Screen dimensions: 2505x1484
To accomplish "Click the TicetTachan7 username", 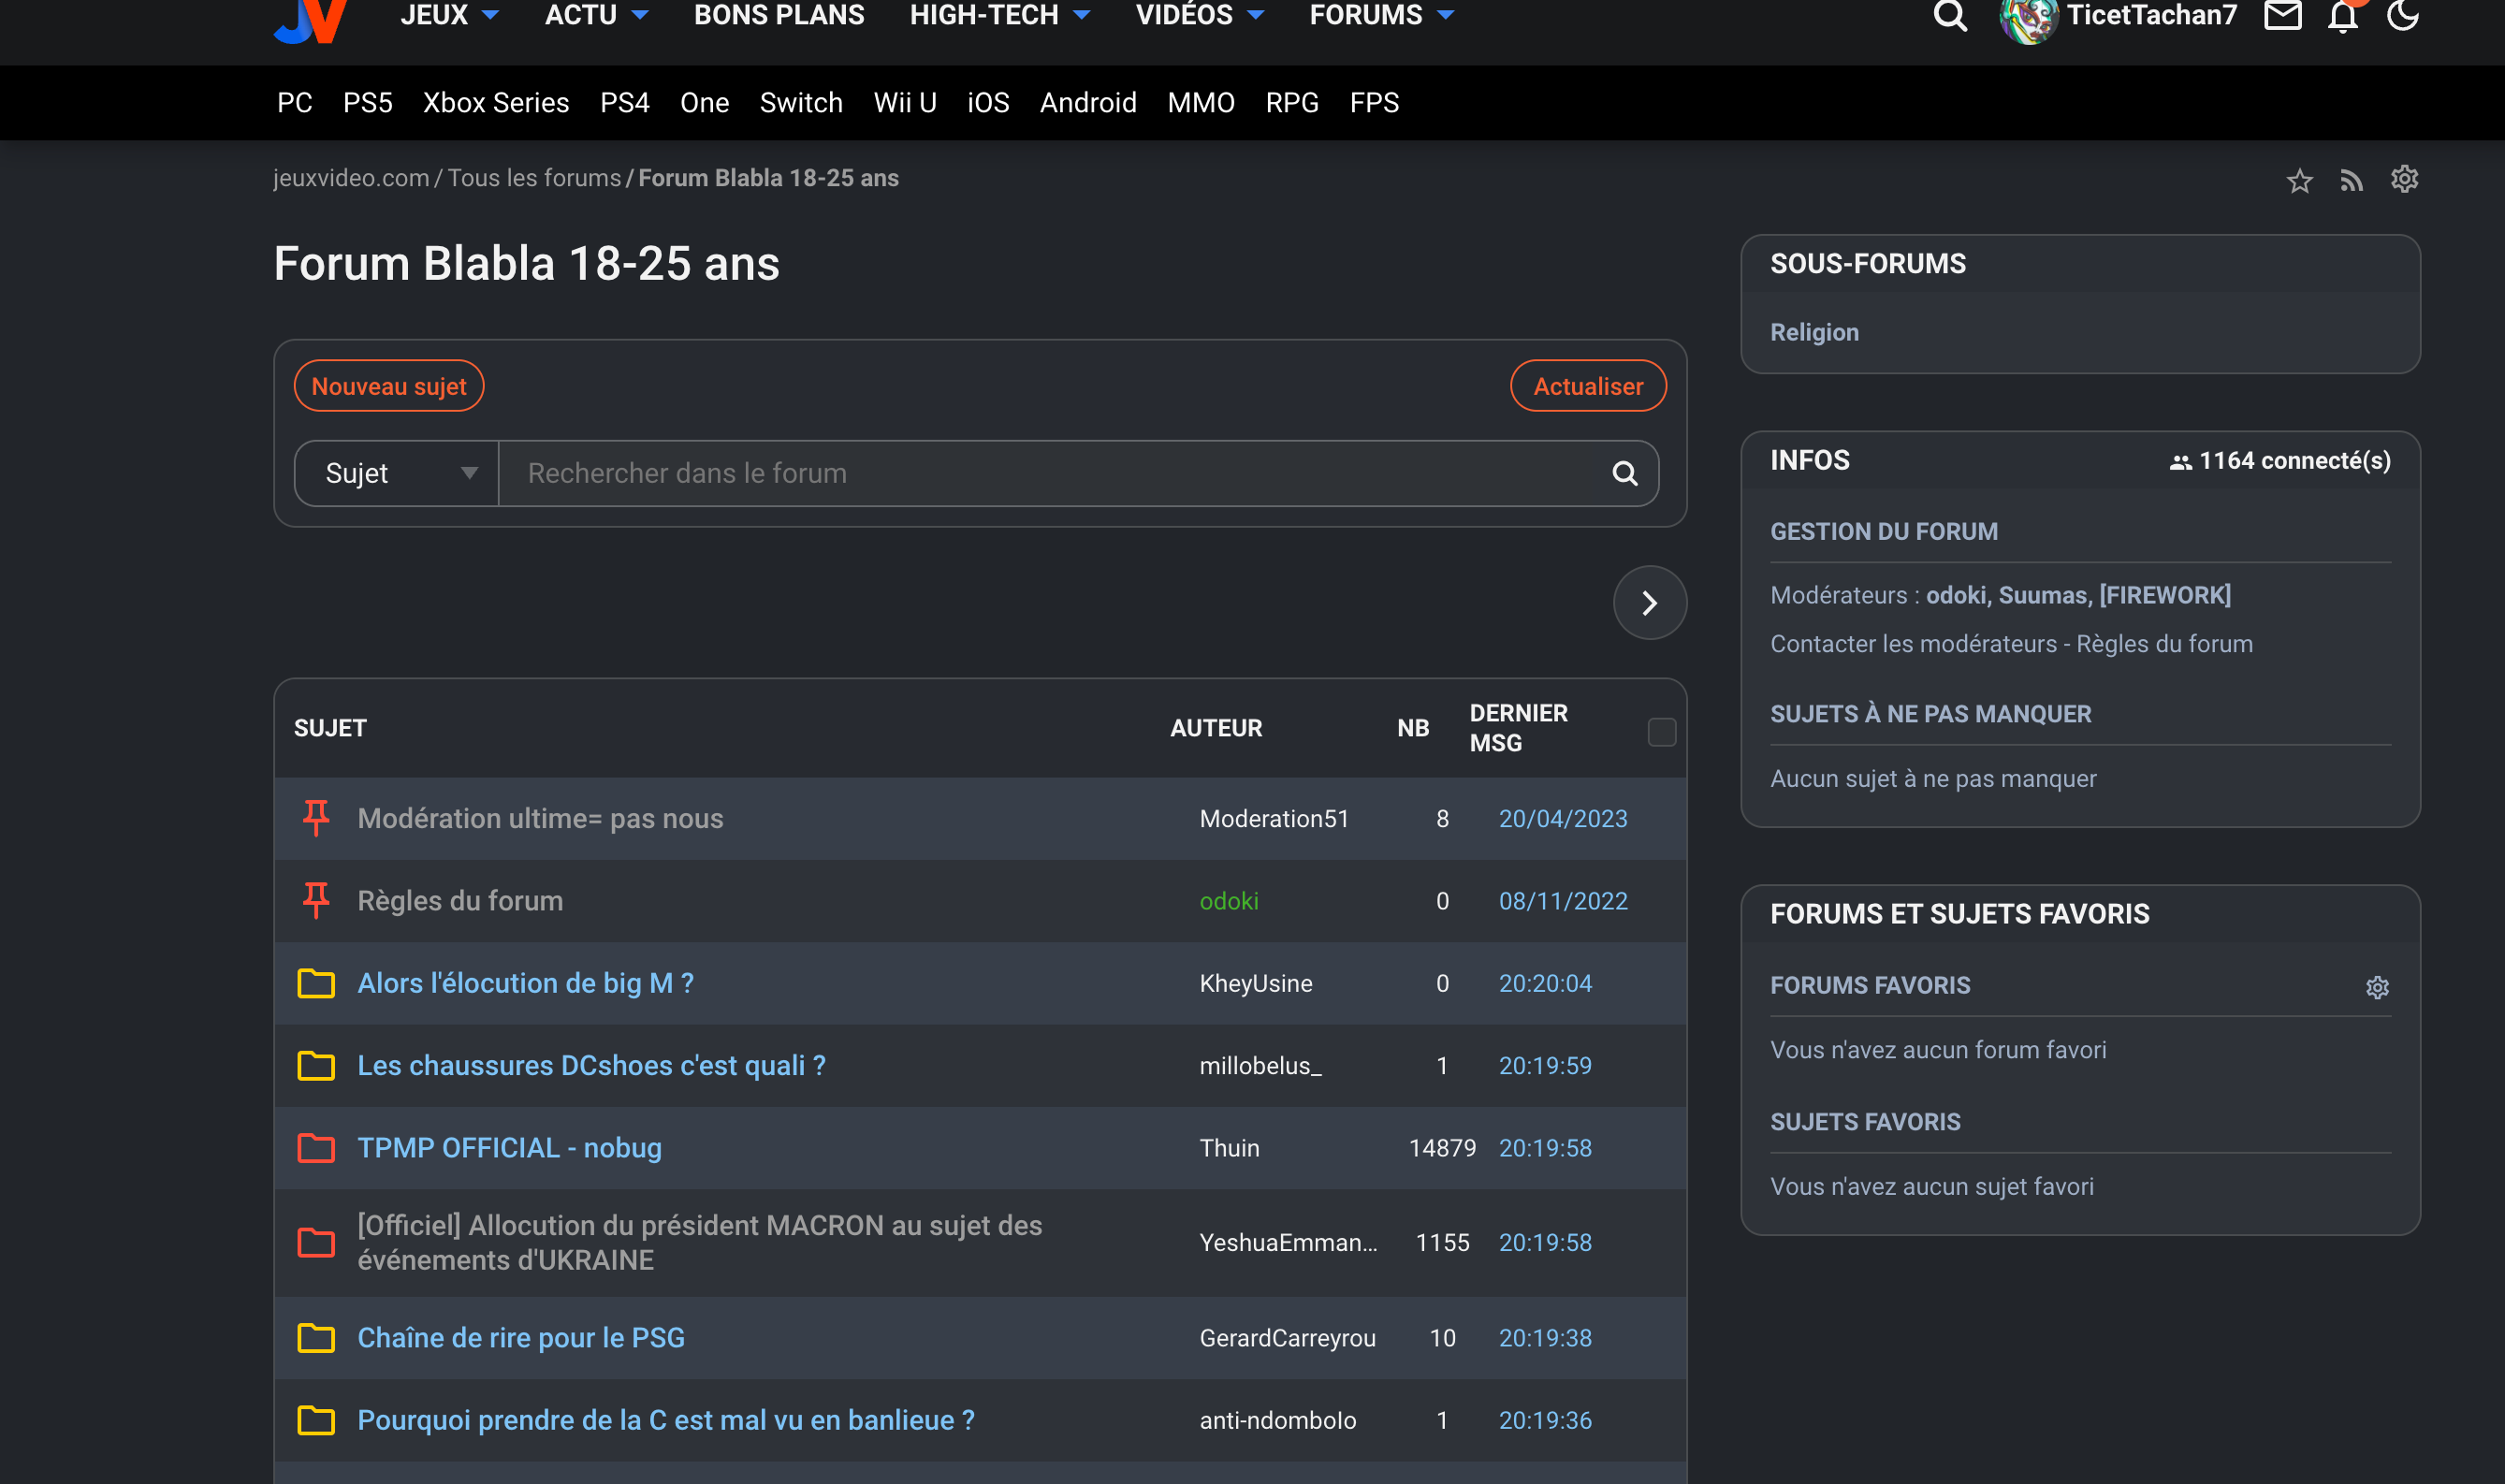I will [x=2151, y=15].
